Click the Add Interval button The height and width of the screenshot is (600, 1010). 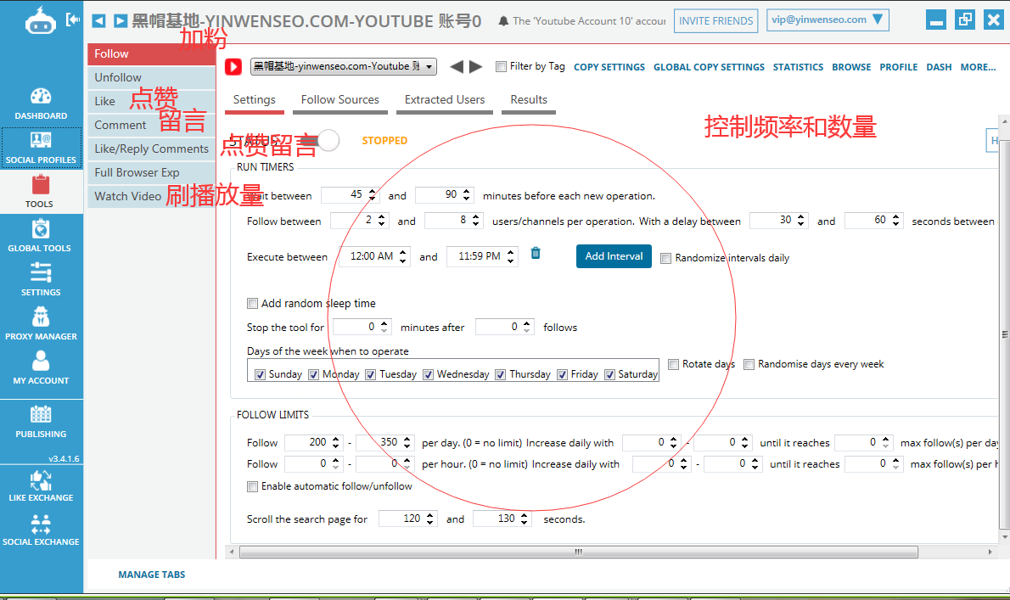[613, 255]
